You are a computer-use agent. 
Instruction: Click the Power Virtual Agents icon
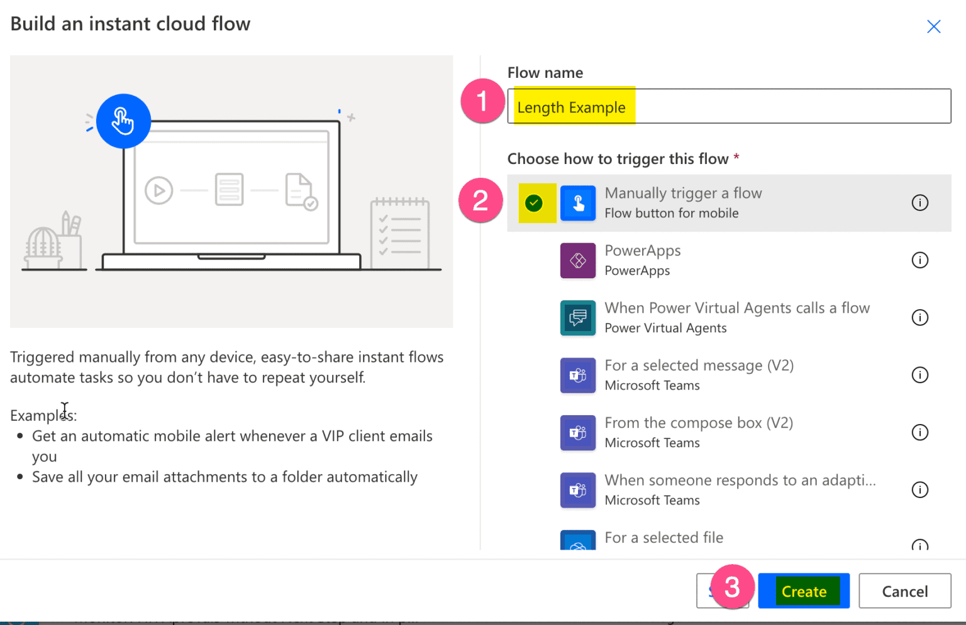pyautogui.click(x=577, y=318)
